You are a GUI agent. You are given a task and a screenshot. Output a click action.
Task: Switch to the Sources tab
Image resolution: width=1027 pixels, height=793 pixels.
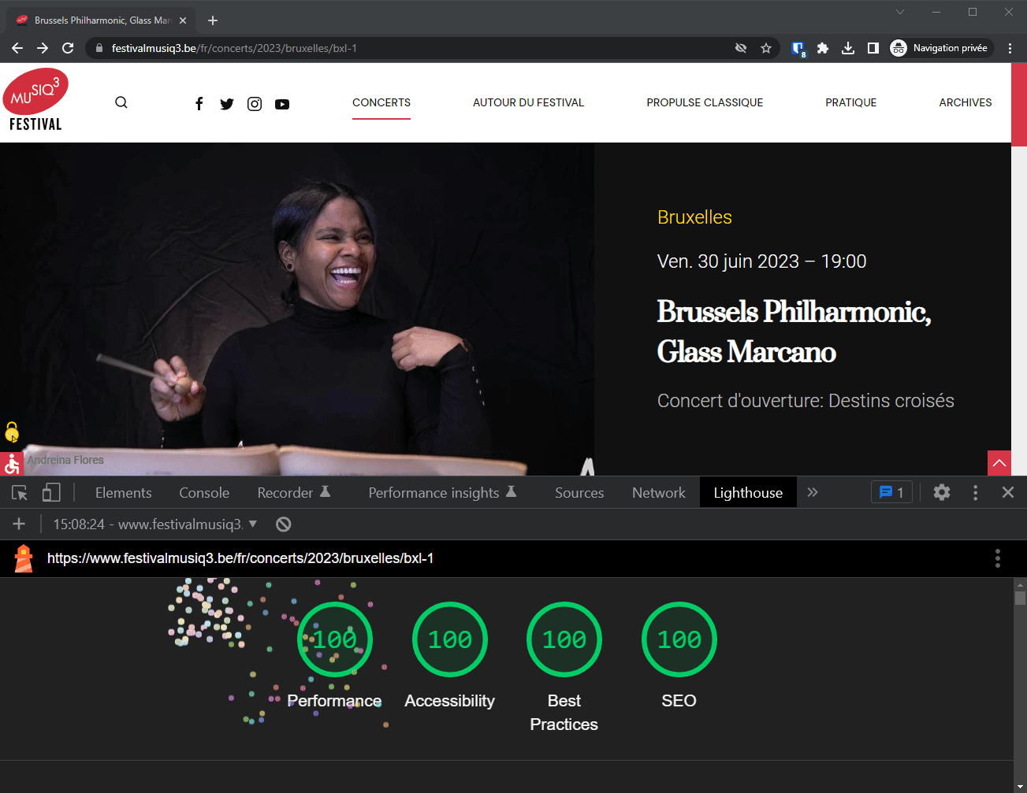[579, 493]
